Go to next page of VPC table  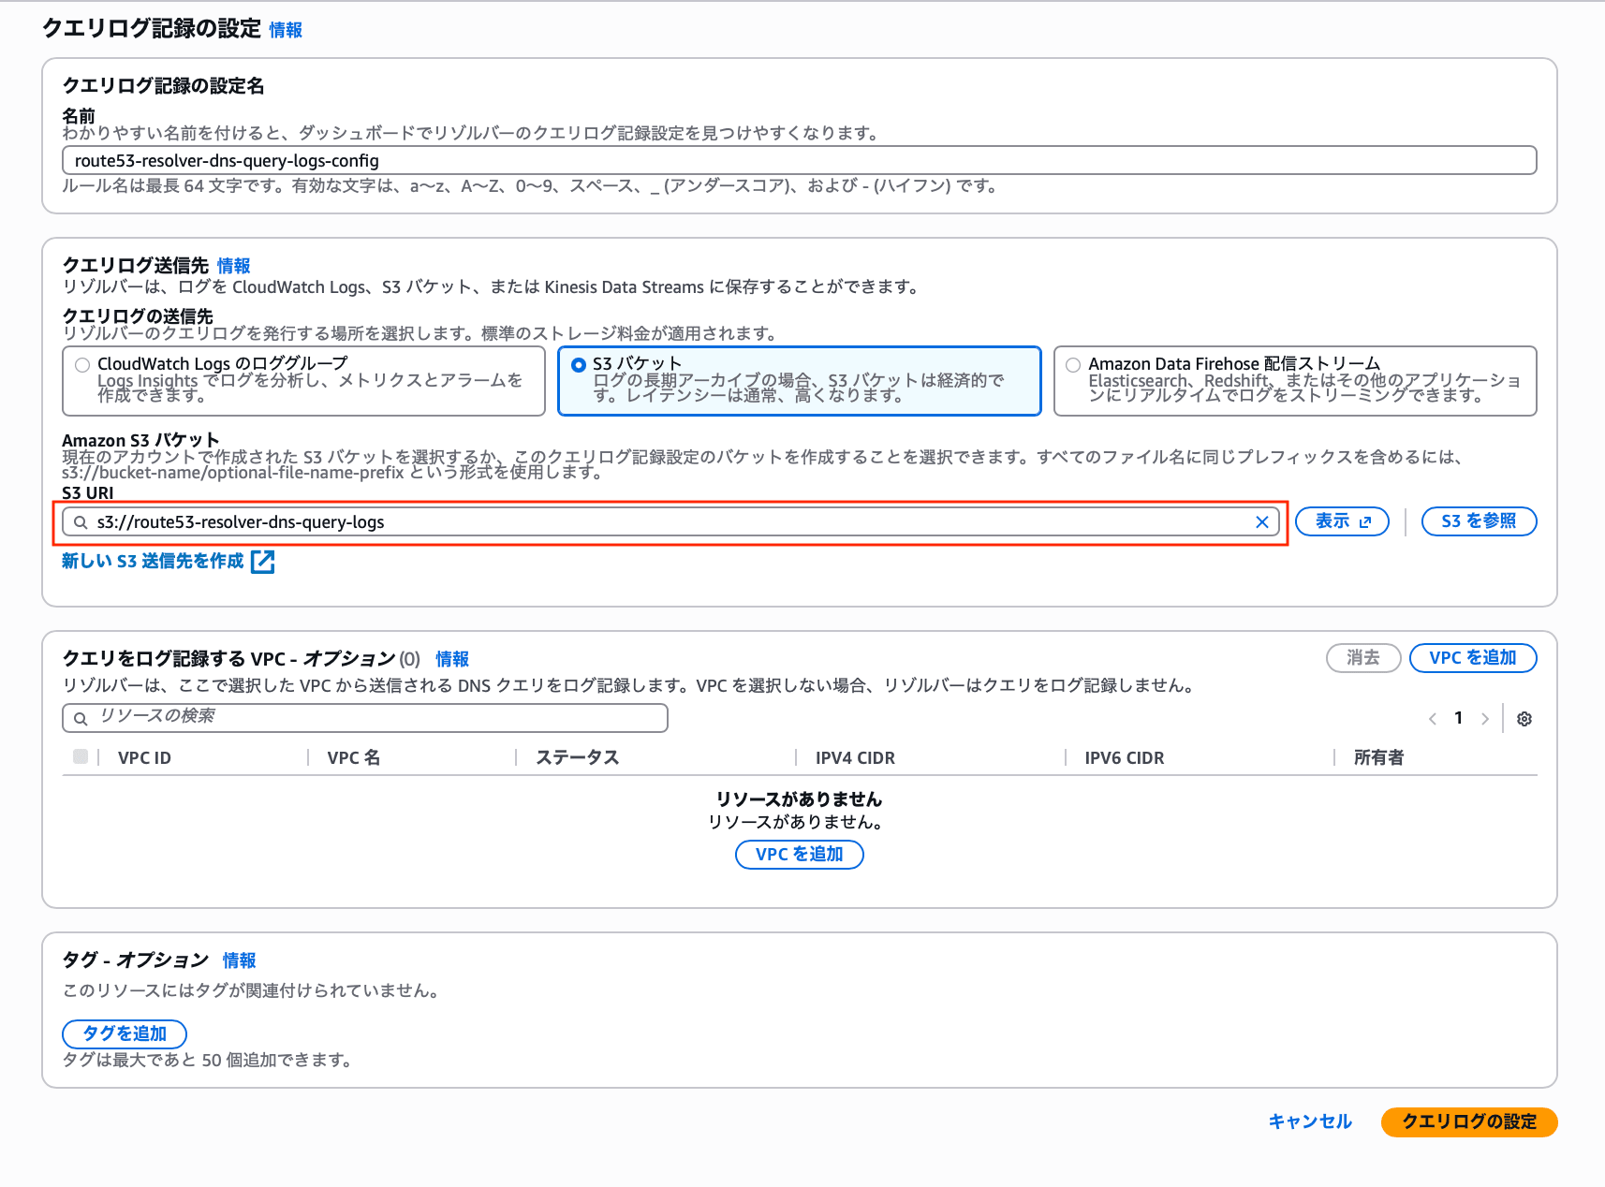click(1485, 719)
